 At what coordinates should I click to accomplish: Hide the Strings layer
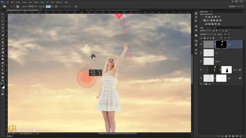pos(201,61)
